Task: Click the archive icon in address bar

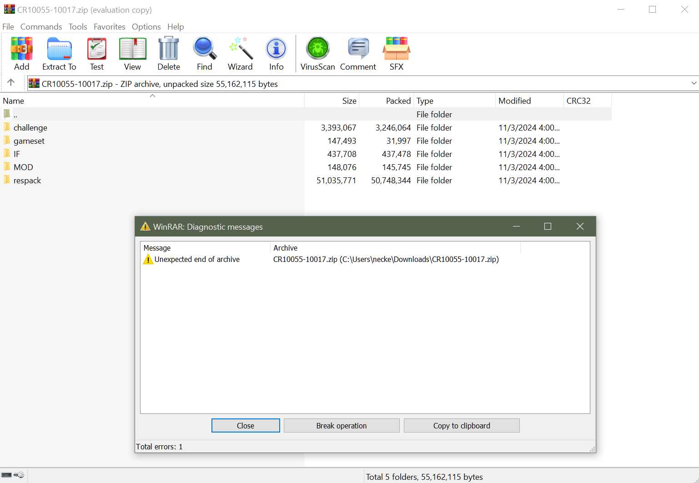Action: coord(34,83)
